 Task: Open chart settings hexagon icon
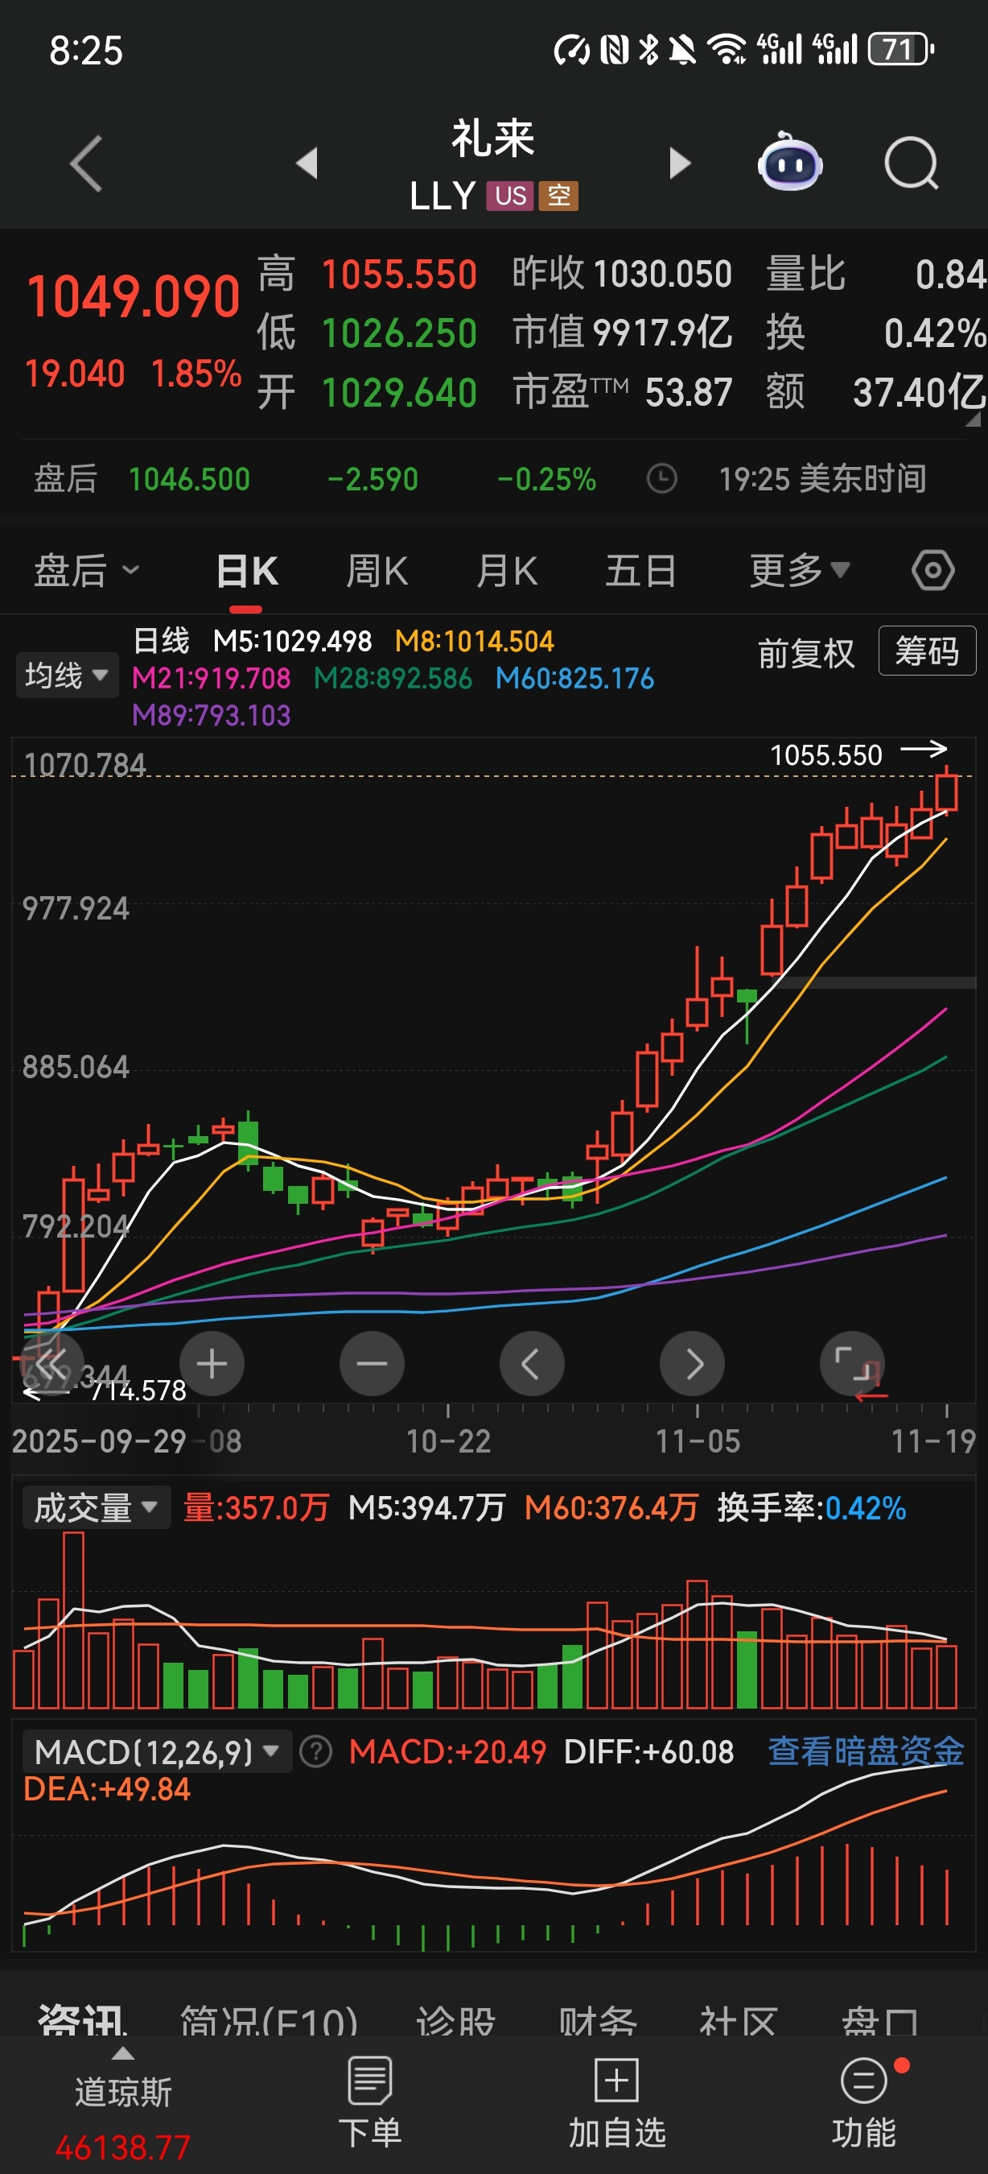tap(933, 571)
